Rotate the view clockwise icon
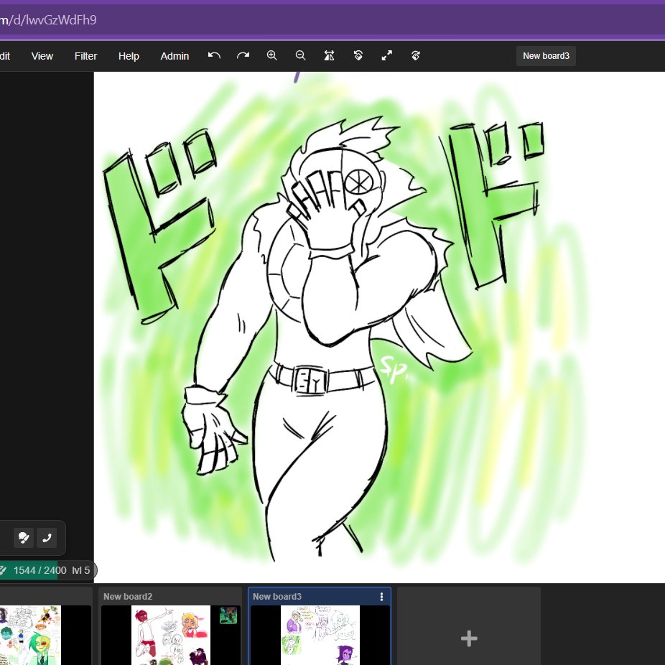This screenshot has height=665, width=665. pos(416,55)
